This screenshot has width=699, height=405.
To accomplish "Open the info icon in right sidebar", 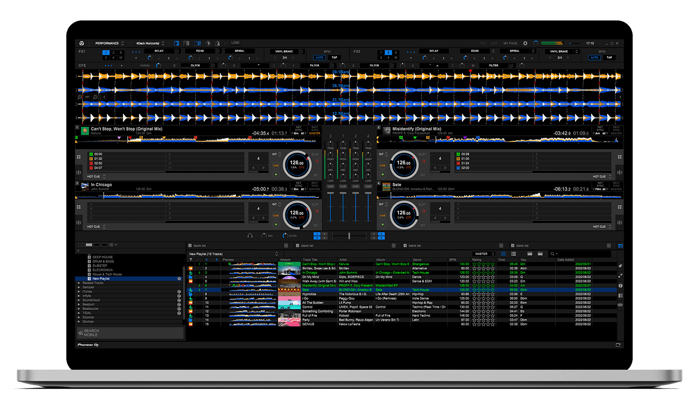I will coord(620,286).
